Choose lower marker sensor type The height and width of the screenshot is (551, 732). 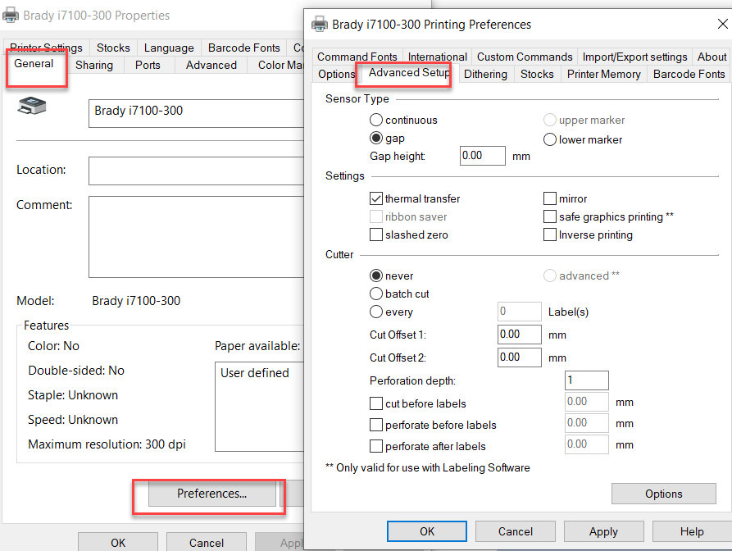pyautogui.click(x=550, y=139)
